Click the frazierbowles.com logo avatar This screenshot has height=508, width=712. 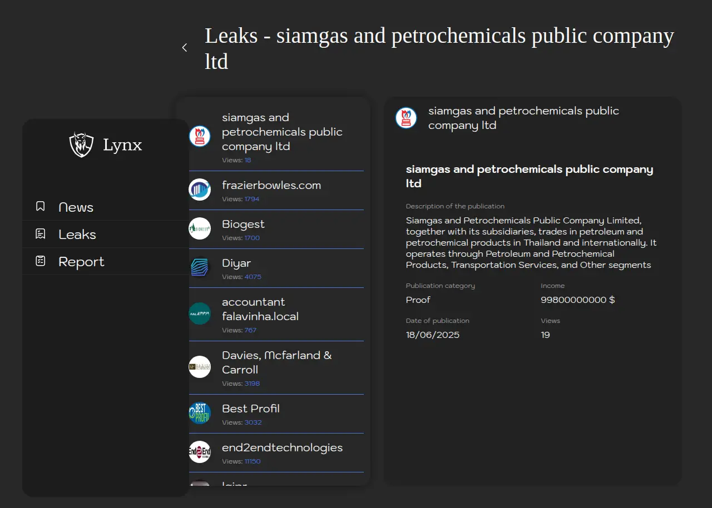pyautogui.click(x=200, y=190)
